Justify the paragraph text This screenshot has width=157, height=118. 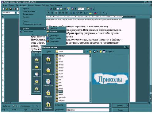67,13
